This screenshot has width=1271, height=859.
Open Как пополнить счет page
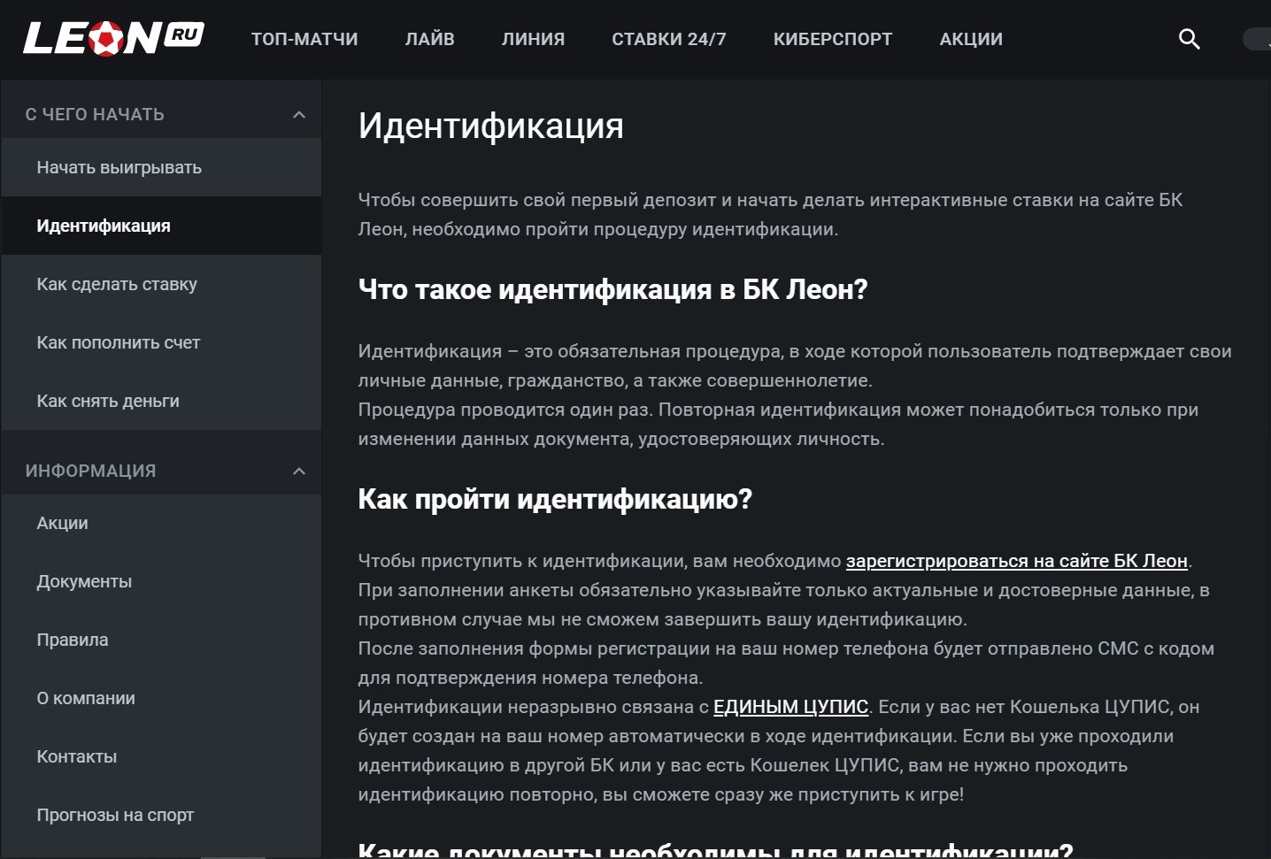[161, 342]
